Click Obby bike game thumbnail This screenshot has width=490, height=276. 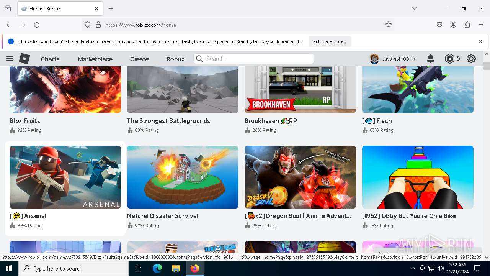tap(418, 177)
